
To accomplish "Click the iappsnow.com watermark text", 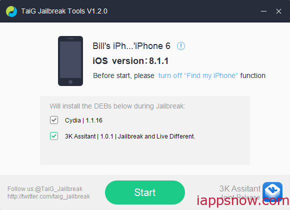I will (x=243, y=200).
